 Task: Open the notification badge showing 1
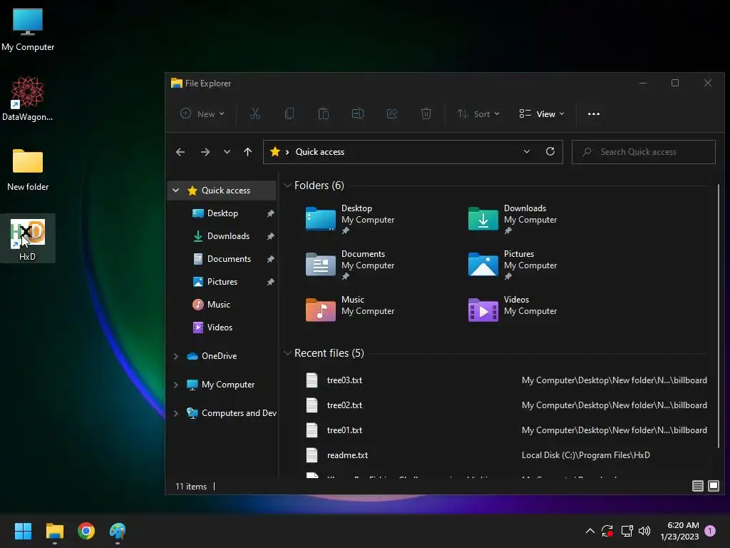click(710, 531)
